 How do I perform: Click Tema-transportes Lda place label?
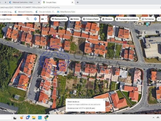click(x=81, y=97)
